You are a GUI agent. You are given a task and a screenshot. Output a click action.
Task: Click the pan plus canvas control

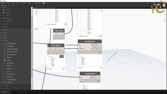click(x=165, y=21)
